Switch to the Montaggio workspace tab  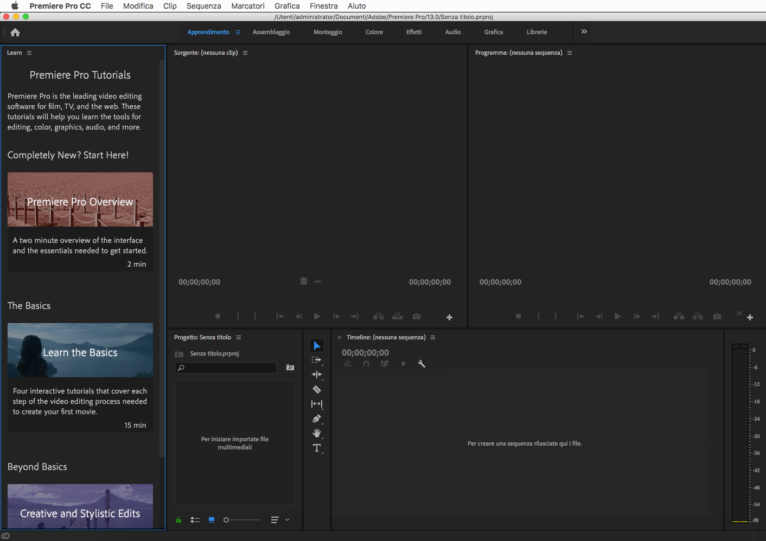pyautogui.click(x=328, y=32)
